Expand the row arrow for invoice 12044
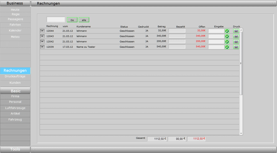 (x=42, y=31)
